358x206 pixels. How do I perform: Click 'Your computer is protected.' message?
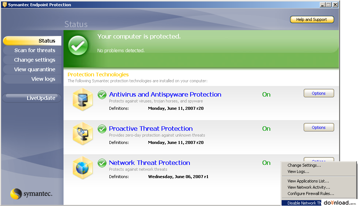[x=139, y=37]
